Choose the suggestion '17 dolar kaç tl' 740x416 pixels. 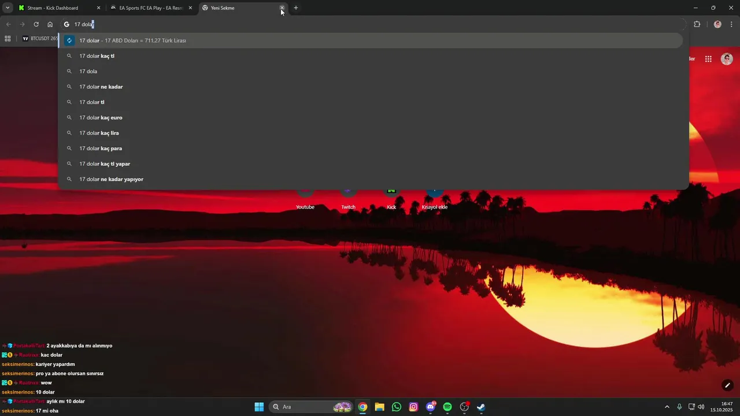pos(370,56)
